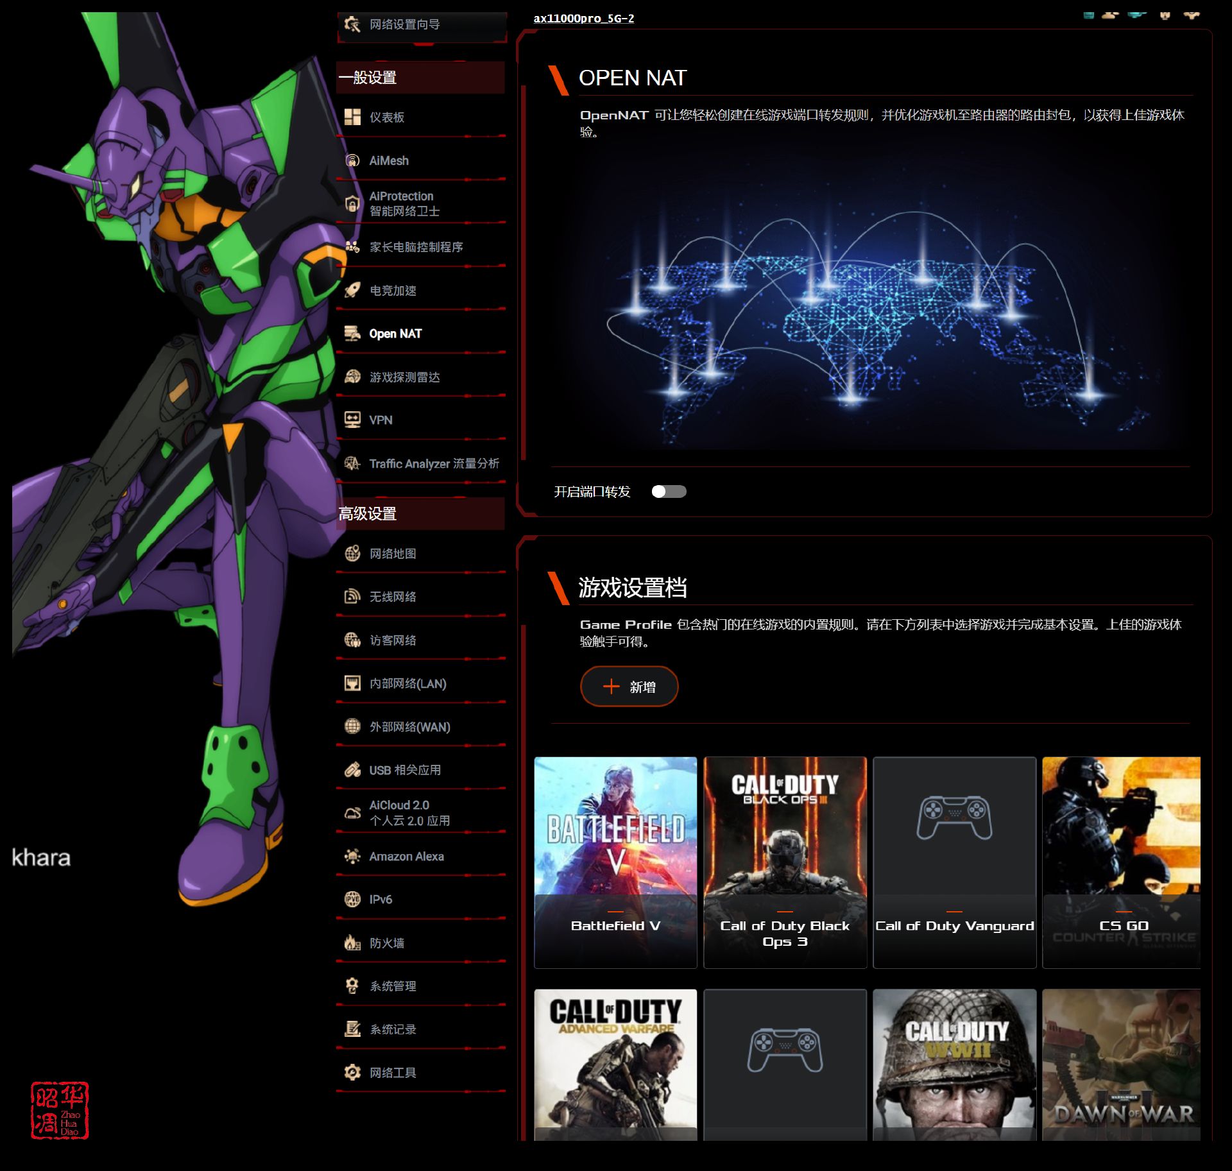Open the Traffic Analyzer 流量分析 link

421,463
